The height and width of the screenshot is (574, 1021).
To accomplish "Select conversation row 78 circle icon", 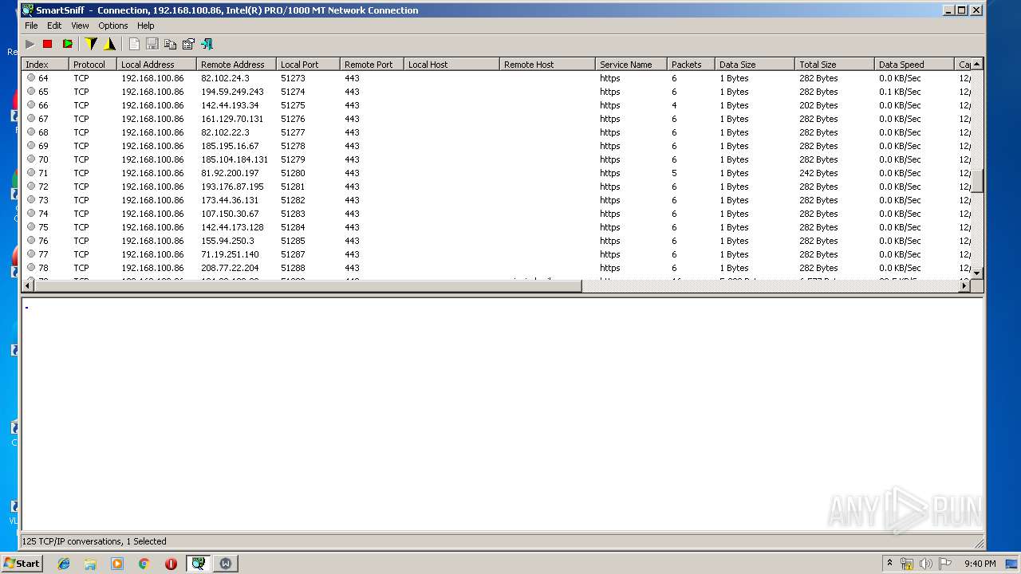I will [31, 268].
